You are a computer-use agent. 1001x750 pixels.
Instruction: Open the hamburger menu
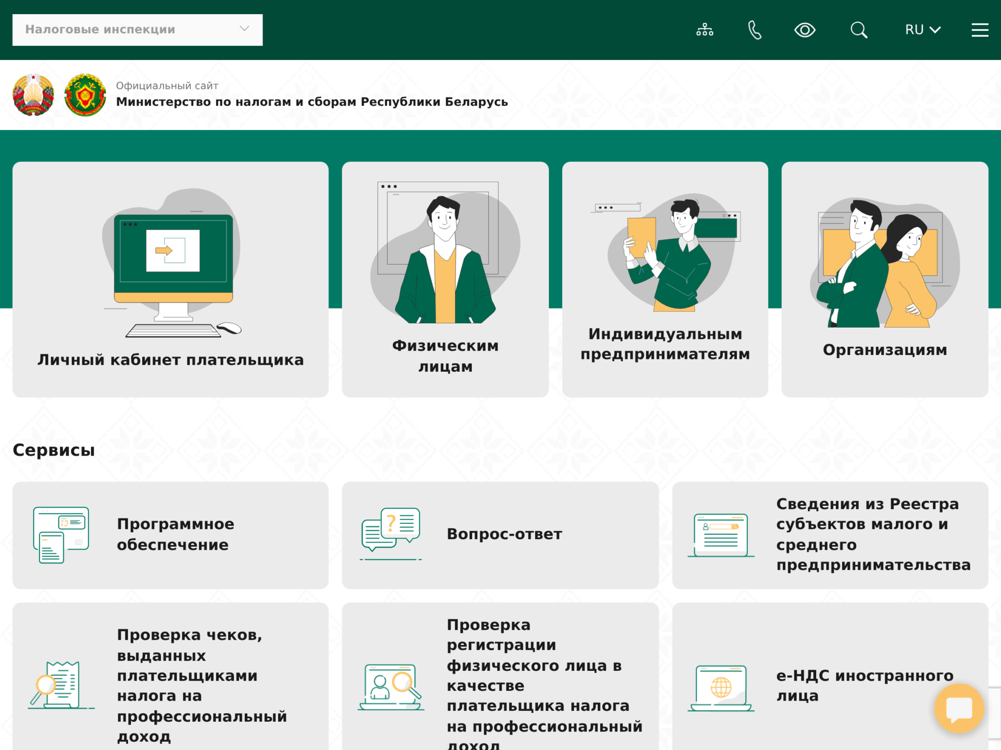coord(979,30)
